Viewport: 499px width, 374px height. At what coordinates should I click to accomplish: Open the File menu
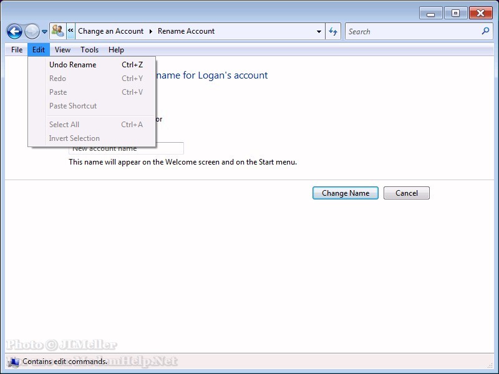(x=17, y=50)
